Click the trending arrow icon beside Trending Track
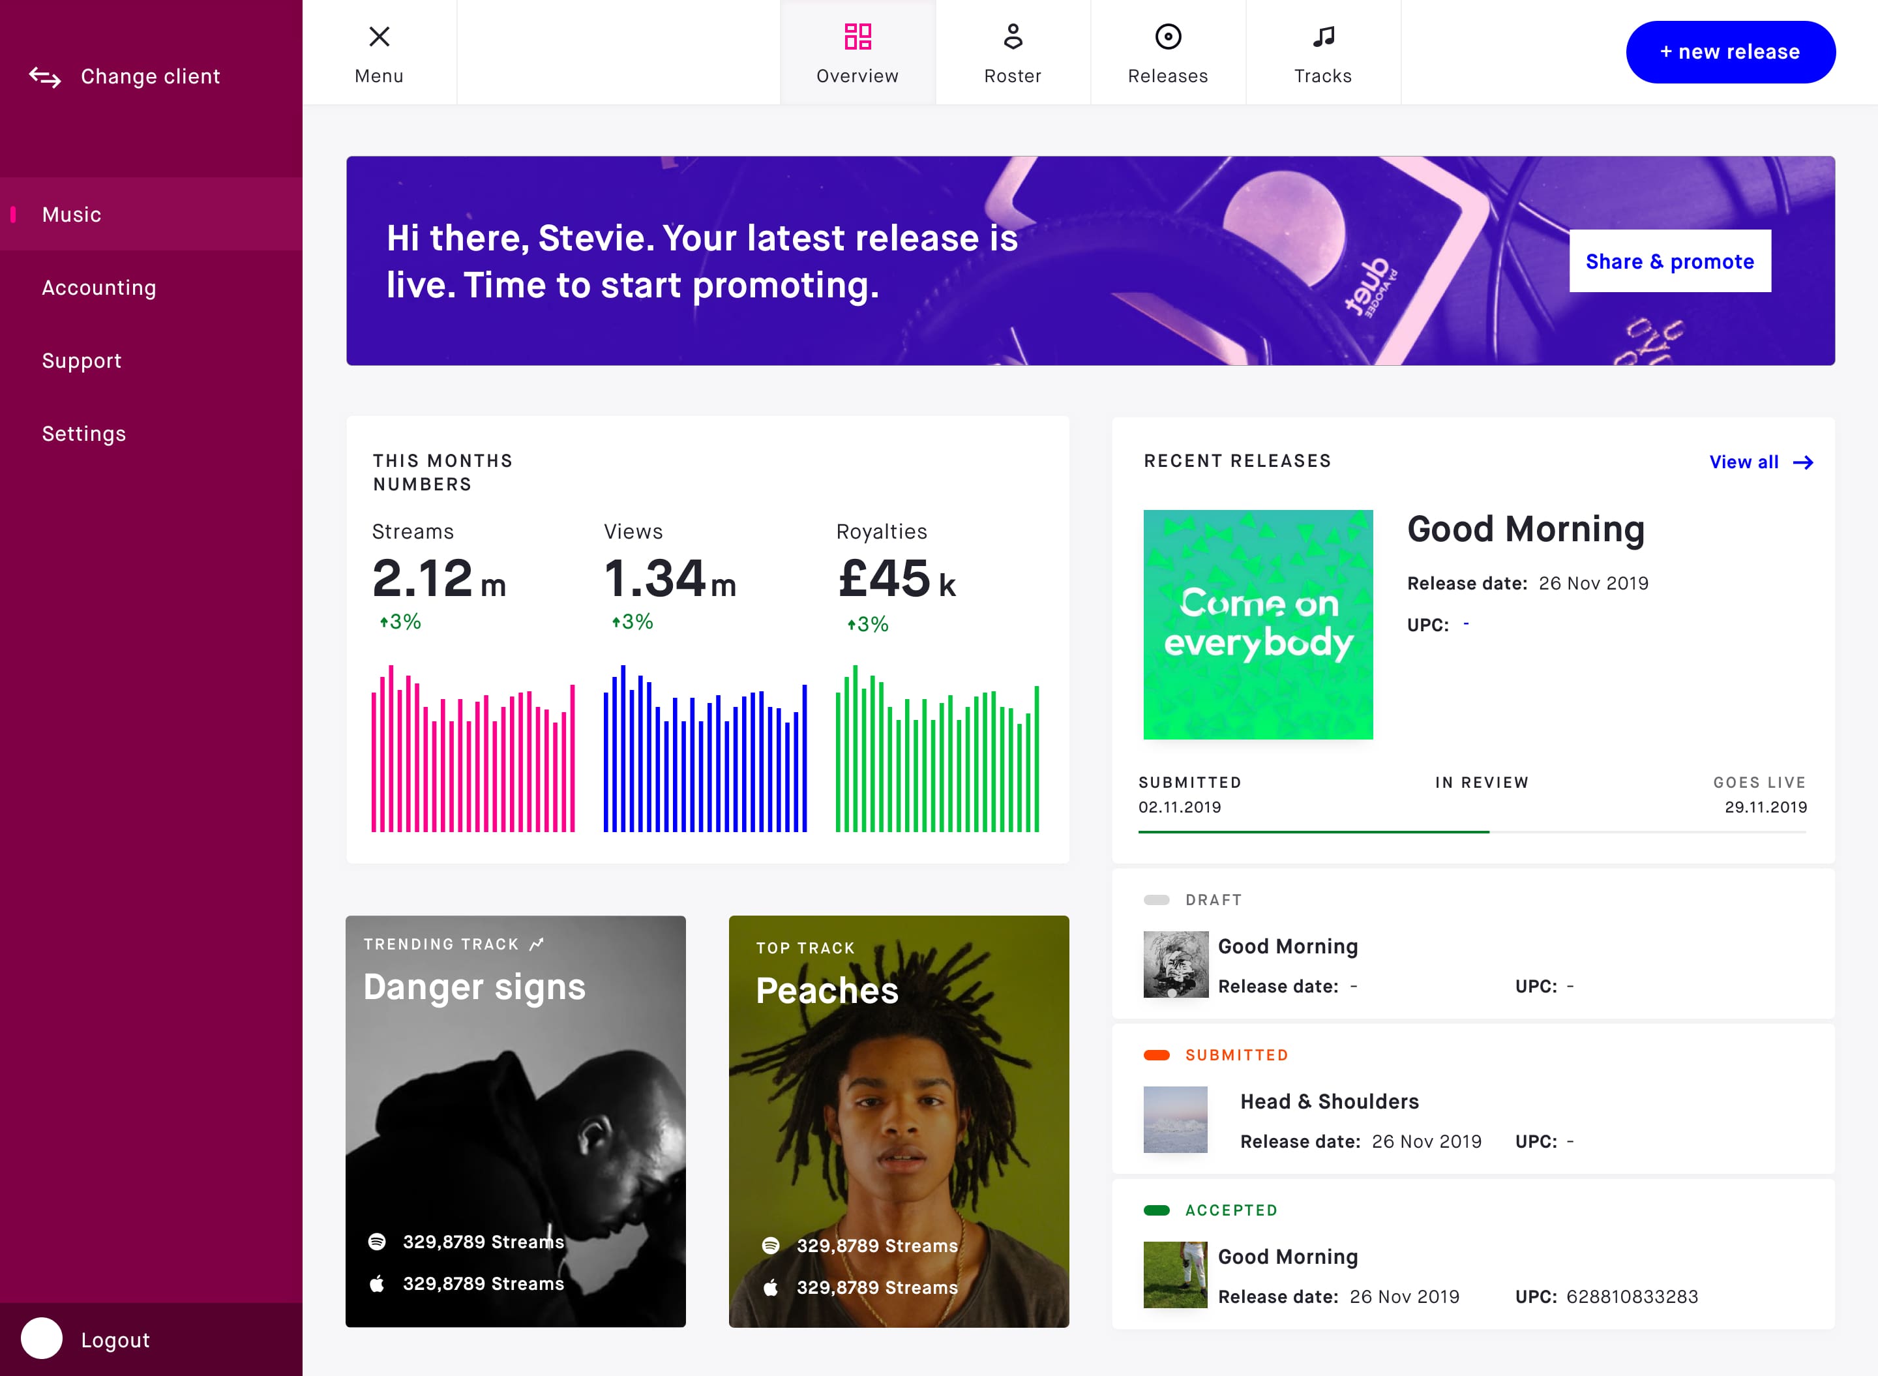This screenshot has height=1376, width=1878. pos(537,944)
